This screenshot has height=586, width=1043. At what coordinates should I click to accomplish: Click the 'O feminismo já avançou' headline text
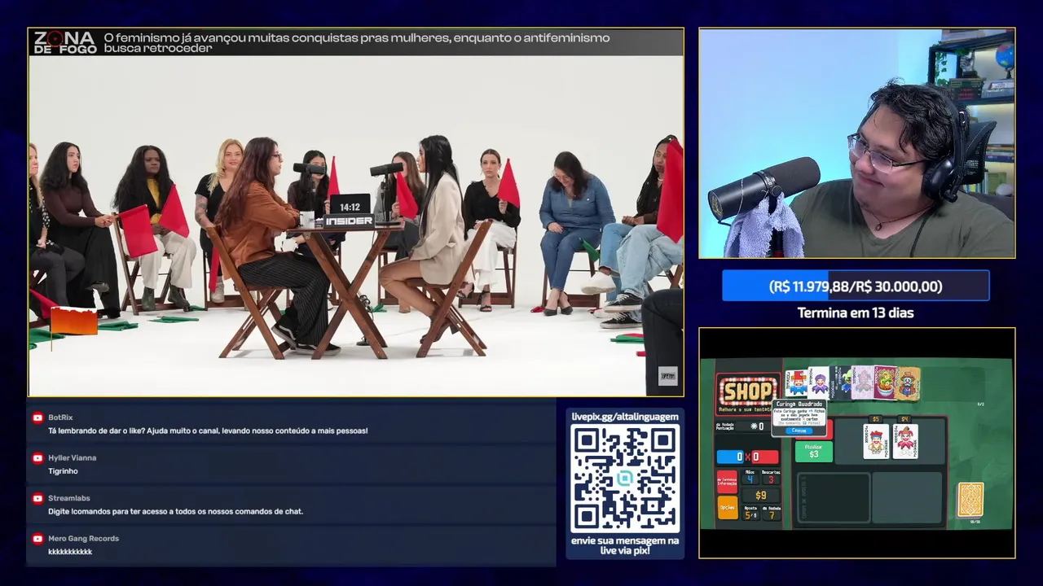tap(357, 42)
